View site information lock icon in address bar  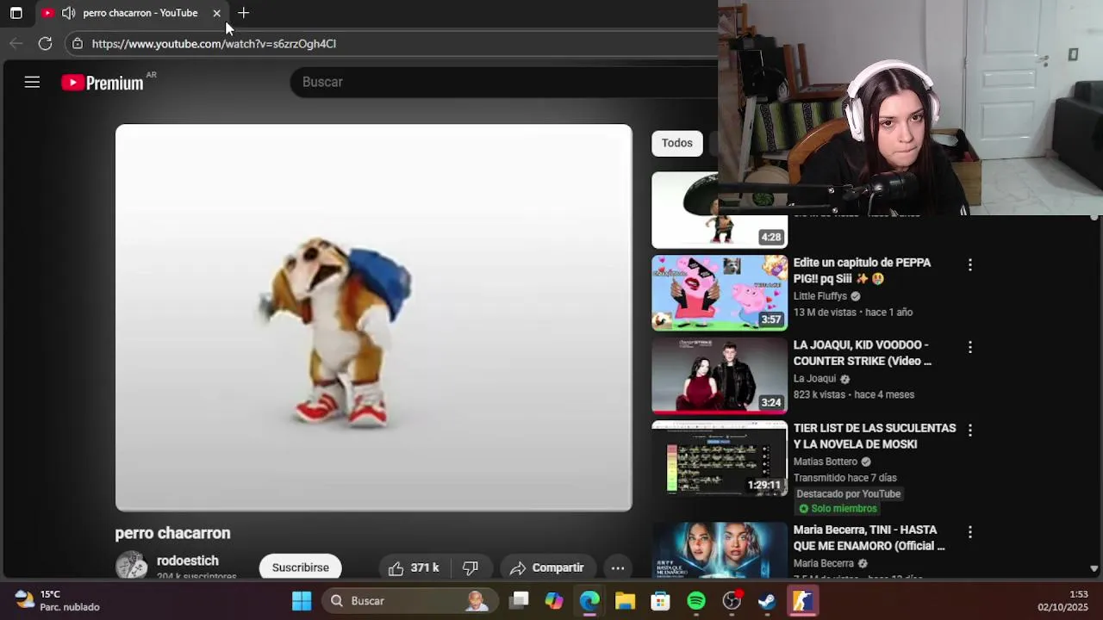[78, 43]
